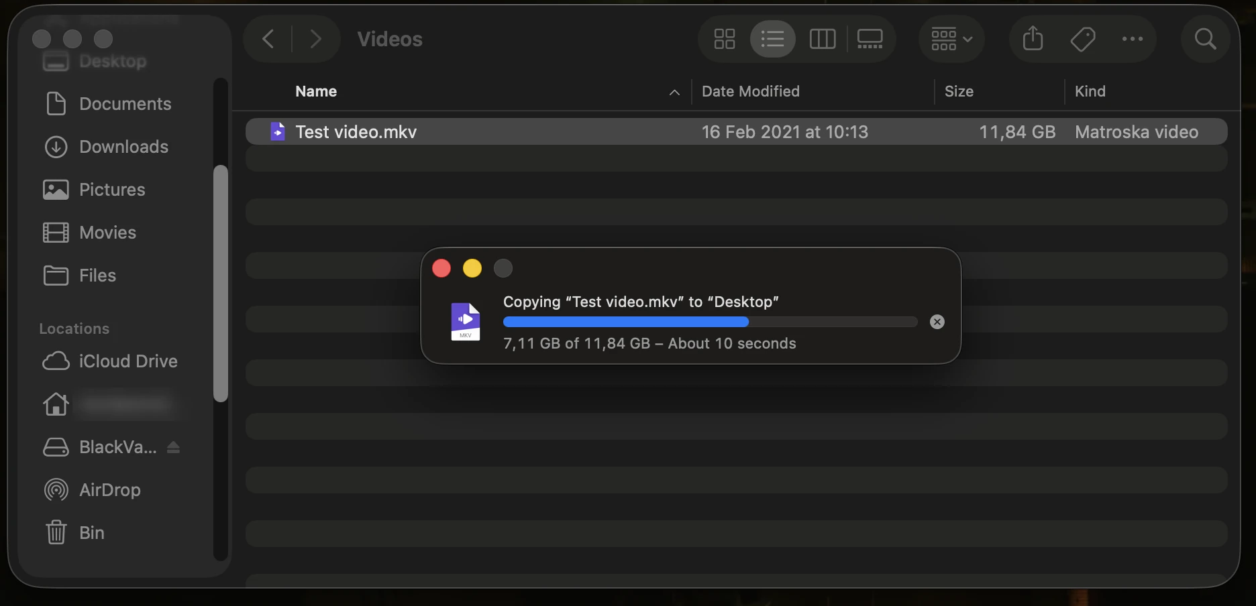
Task: Click the Copying "Test video.mkv" to "Desktop" text
Action: coord(641,302)
